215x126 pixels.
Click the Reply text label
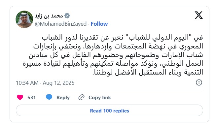tap(63, 98)
